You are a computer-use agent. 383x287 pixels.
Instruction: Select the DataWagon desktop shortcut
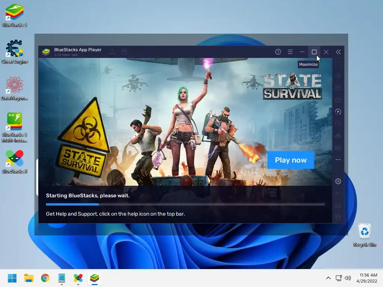15,88
